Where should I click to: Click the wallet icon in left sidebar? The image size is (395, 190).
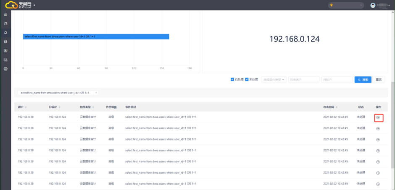[5, 24]
